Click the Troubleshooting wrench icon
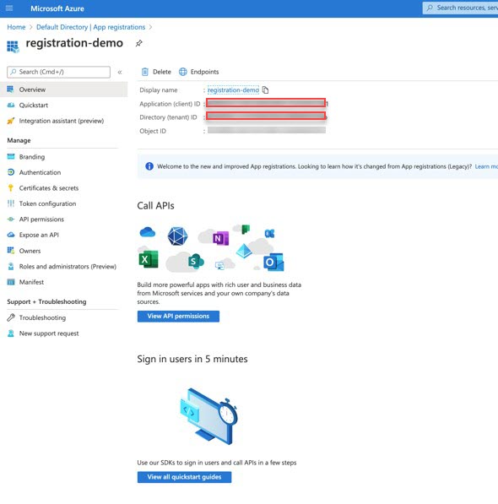Image resolution: width=498 pixels, height=504 pixels. (x=11, y=317)
